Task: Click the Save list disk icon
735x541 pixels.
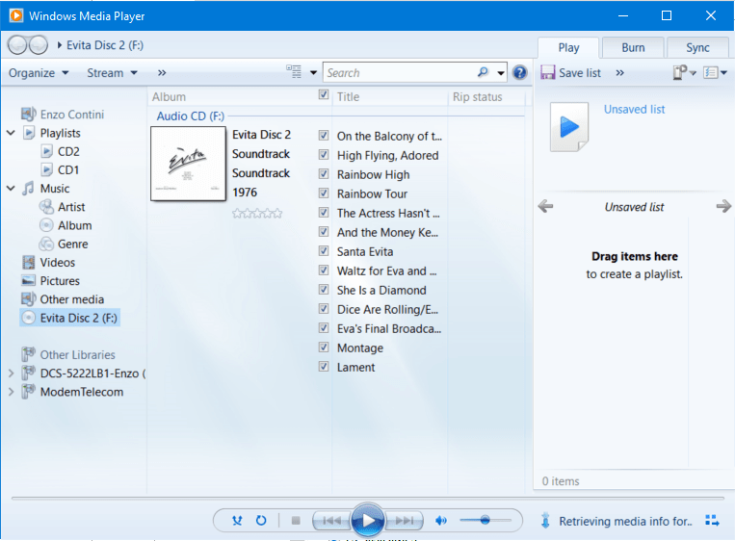Action: 548,72
